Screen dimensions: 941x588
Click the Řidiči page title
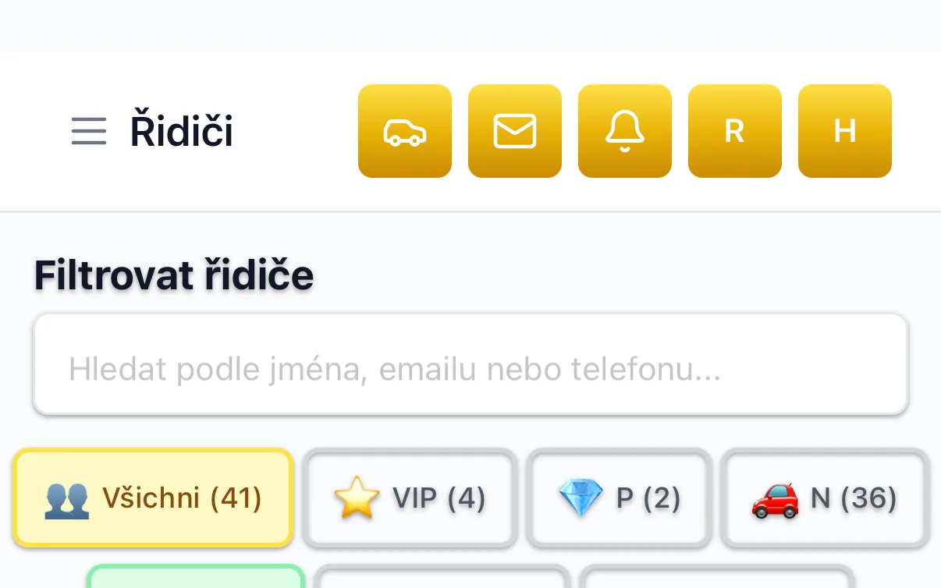[x=182, y=131]
